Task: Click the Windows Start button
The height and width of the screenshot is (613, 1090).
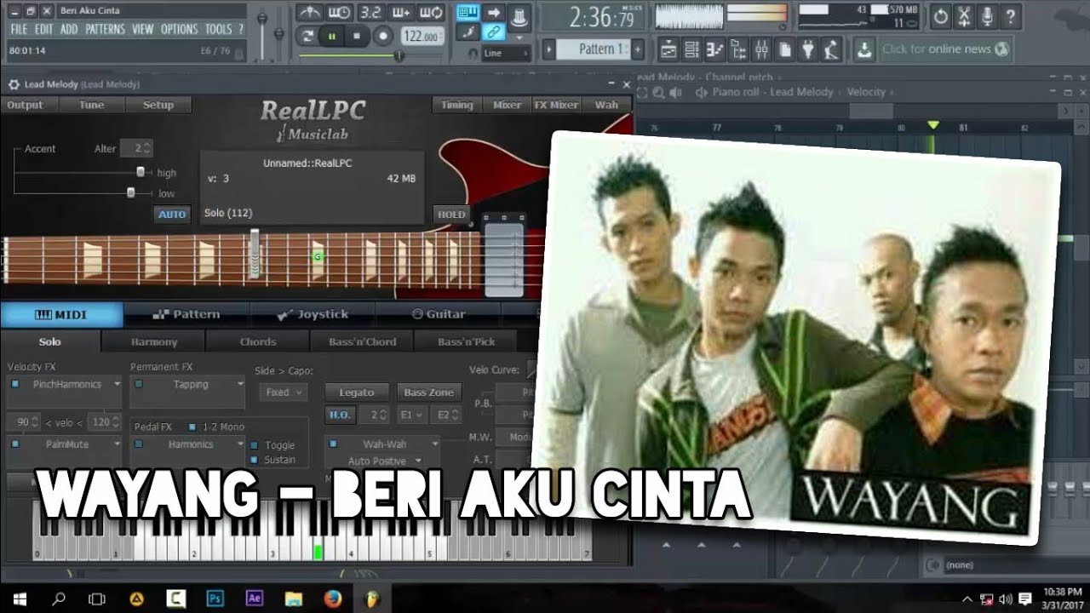Action: point(19,598)
